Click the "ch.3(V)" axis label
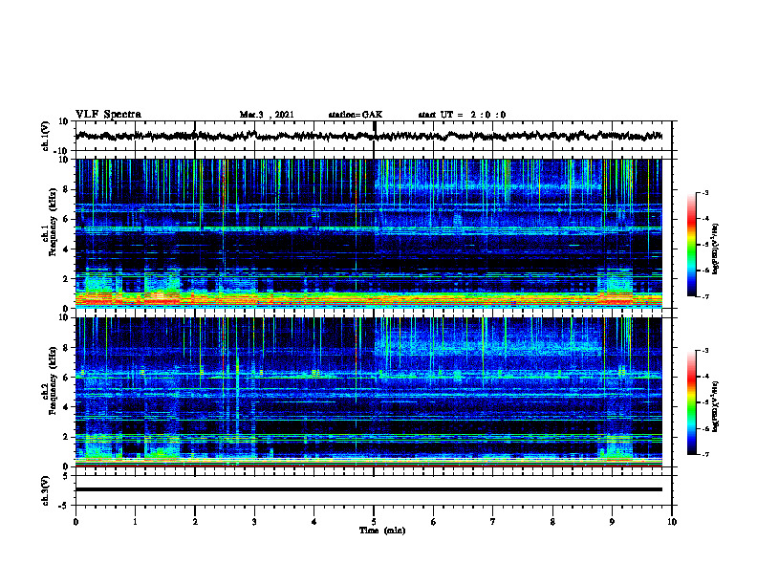This screenshot has height=585, width=757. pyautogui.click(x=46, y=490)
